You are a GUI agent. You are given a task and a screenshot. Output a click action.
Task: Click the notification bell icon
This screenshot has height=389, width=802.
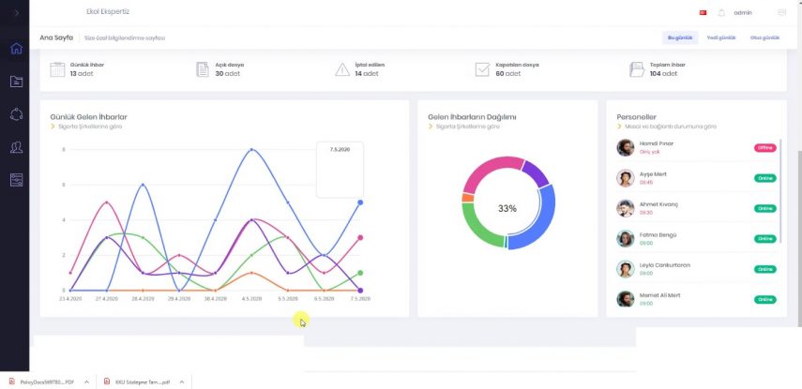pyautogui.click(x=721, y=13)
